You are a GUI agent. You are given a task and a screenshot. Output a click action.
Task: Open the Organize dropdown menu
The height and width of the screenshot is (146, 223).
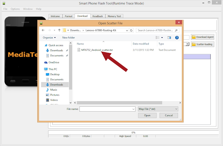(x=49, y=38)
